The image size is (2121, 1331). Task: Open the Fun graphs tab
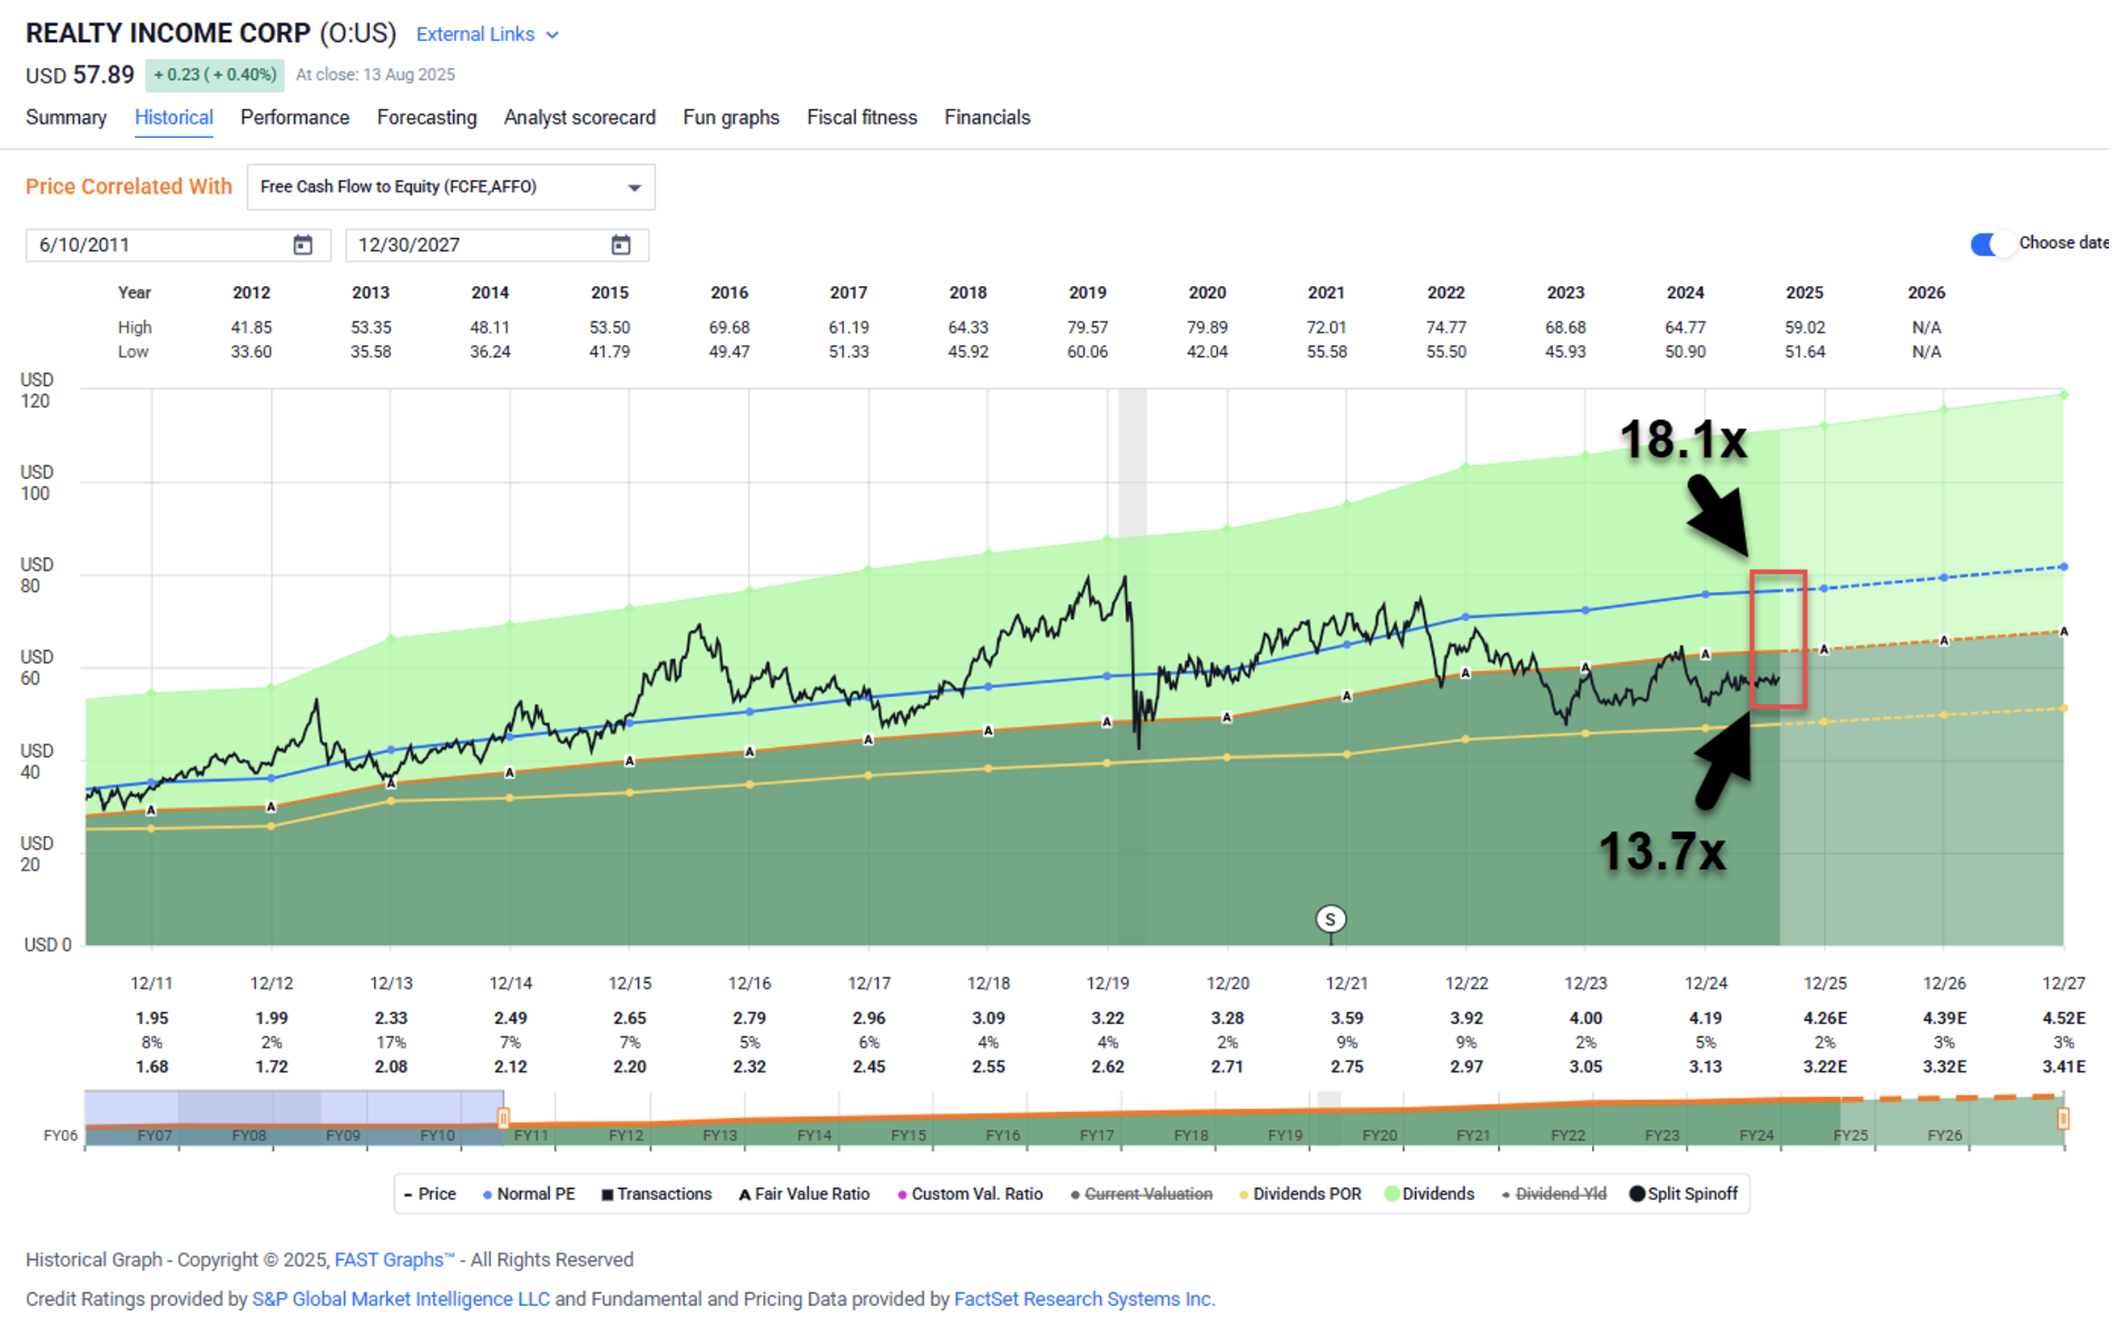730,117
